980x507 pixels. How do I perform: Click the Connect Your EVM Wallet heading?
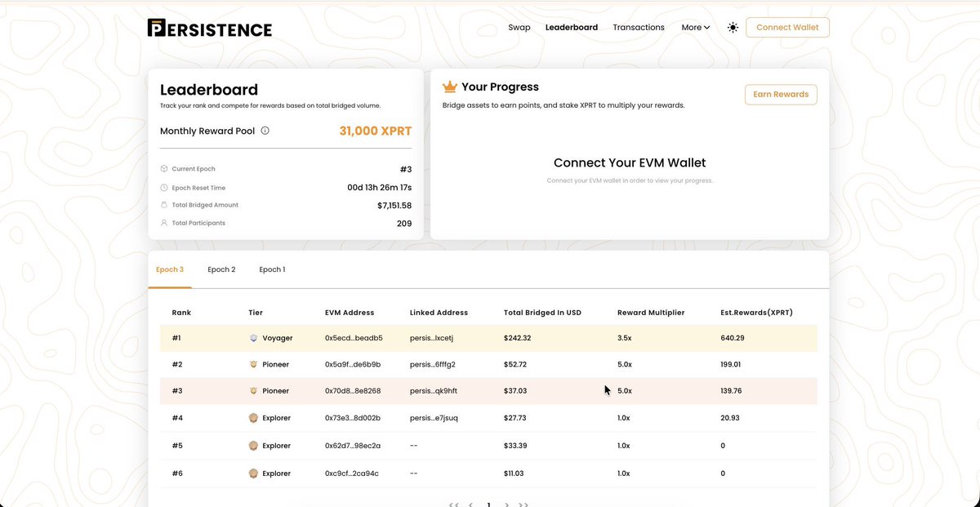click(630, 163)
